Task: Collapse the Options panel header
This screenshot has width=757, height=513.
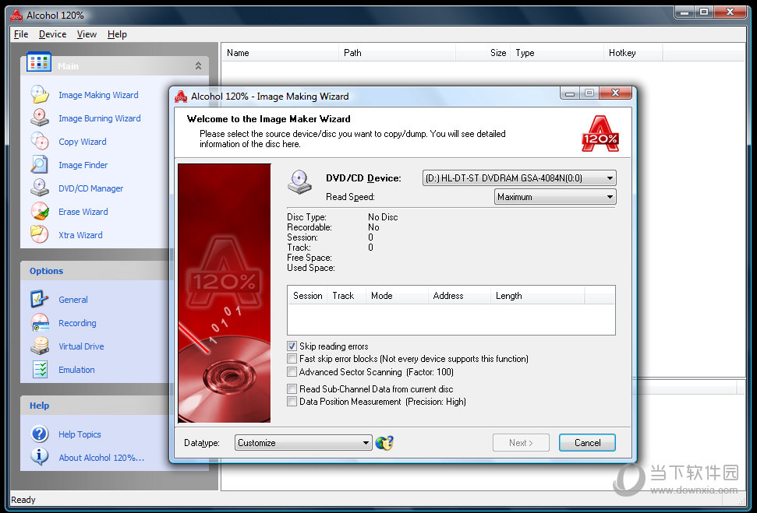Action: coord(94,271)
